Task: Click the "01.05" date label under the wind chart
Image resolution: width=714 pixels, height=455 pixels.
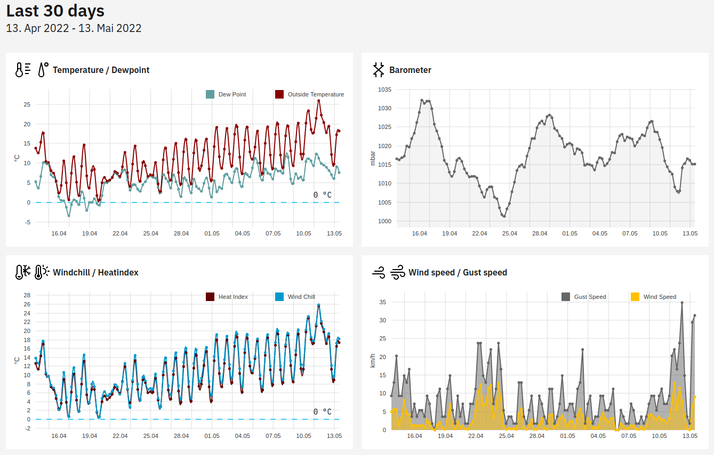Action: pos(568,436)
